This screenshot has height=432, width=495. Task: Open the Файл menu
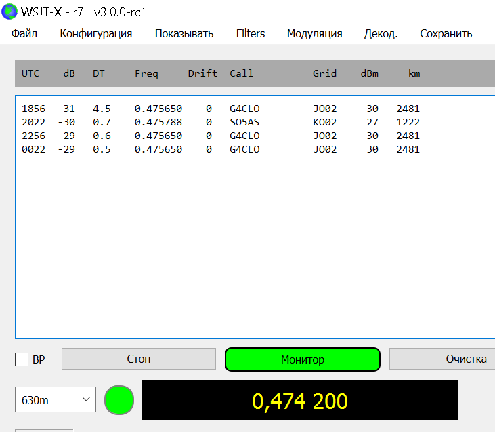(x=24, y=33)
